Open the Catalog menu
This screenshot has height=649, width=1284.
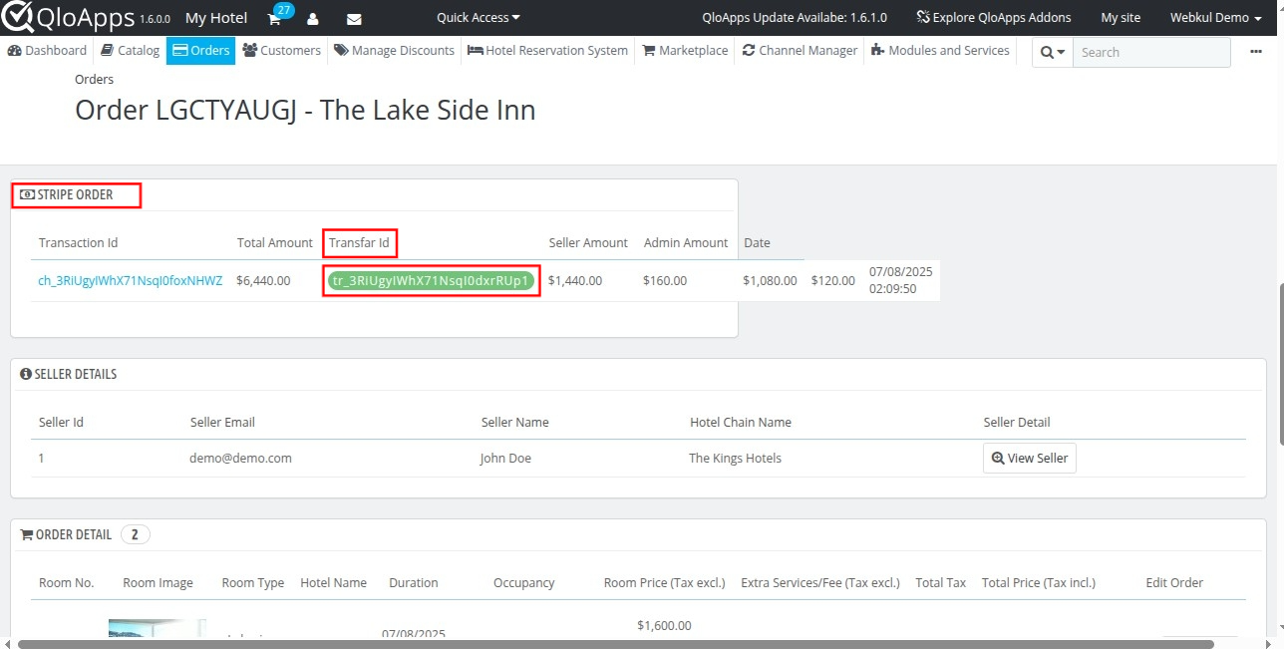(131, 50)
